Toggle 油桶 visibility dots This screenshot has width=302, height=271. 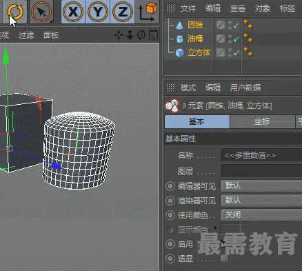pyautogui.click(x=230, y=39)
